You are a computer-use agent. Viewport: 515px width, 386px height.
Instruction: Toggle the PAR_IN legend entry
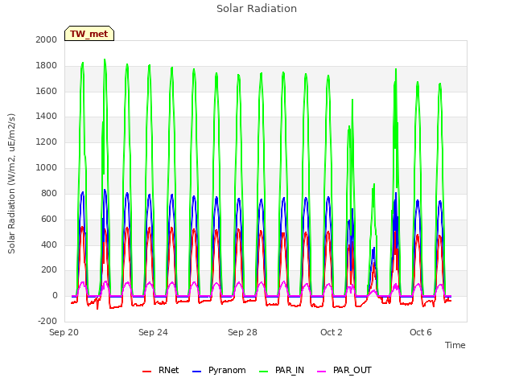point(282,371)
